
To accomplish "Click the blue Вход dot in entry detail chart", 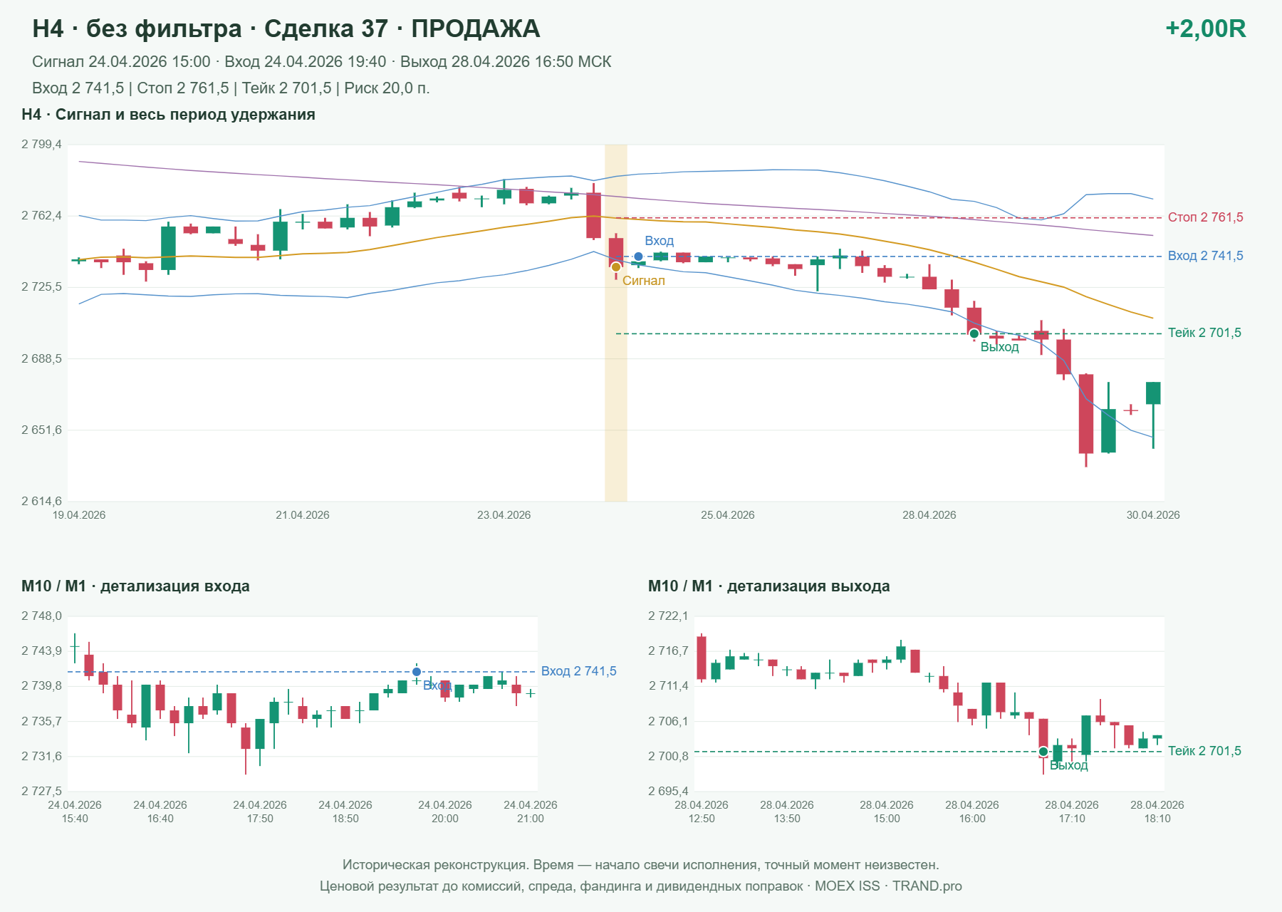I will tap(417, 672).
